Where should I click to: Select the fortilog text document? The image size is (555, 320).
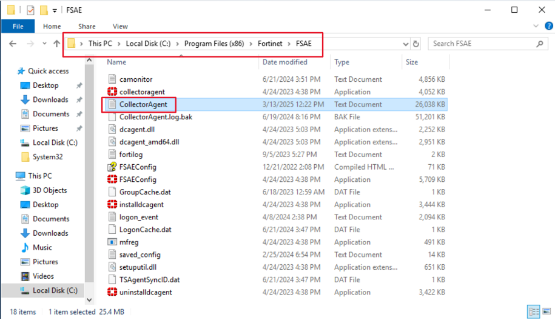pyautogui.click(x=131, y=155)
